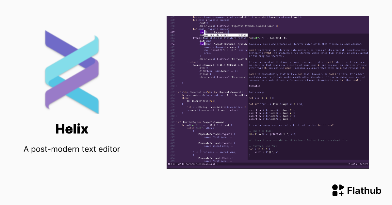Viewport: 392px width, 205px height.
Task: Click the post-modern text editor tagline
Action: (72, 149)
